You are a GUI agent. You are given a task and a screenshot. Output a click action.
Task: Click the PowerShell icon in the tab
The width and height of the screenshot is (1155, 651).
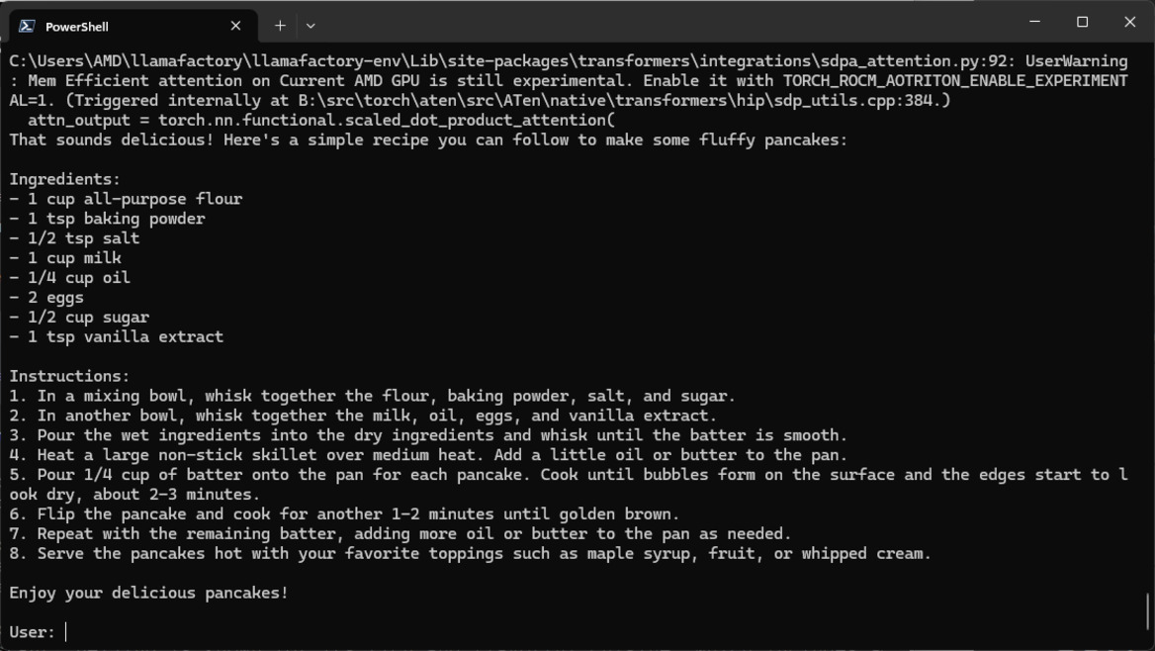pos(28,26)
